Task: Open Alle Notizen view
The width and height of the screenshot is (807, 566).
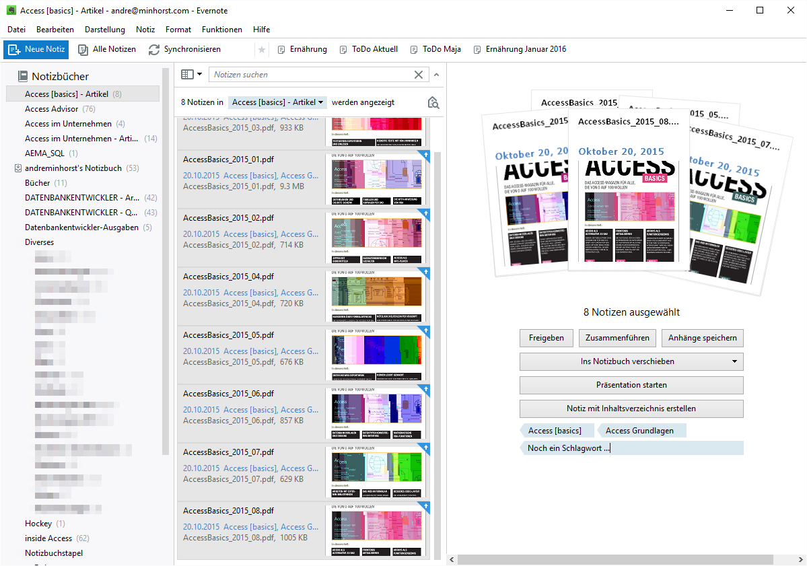Action: (107, 49)
